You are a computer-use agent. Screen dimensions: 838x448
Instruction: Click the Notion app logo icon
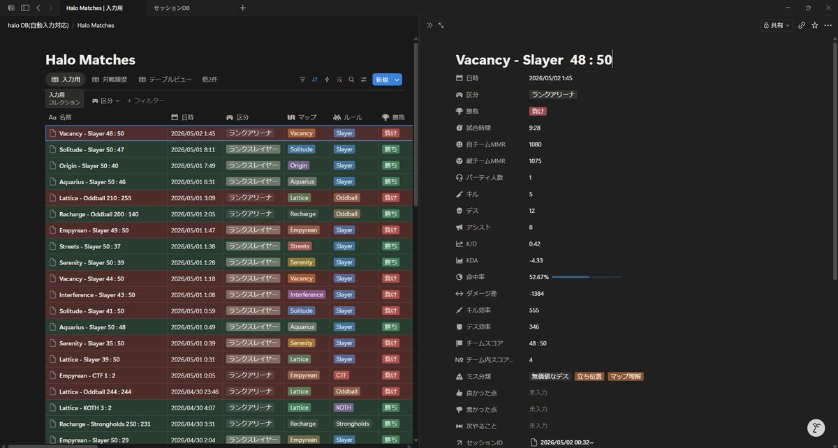click(x=12, y=8)
